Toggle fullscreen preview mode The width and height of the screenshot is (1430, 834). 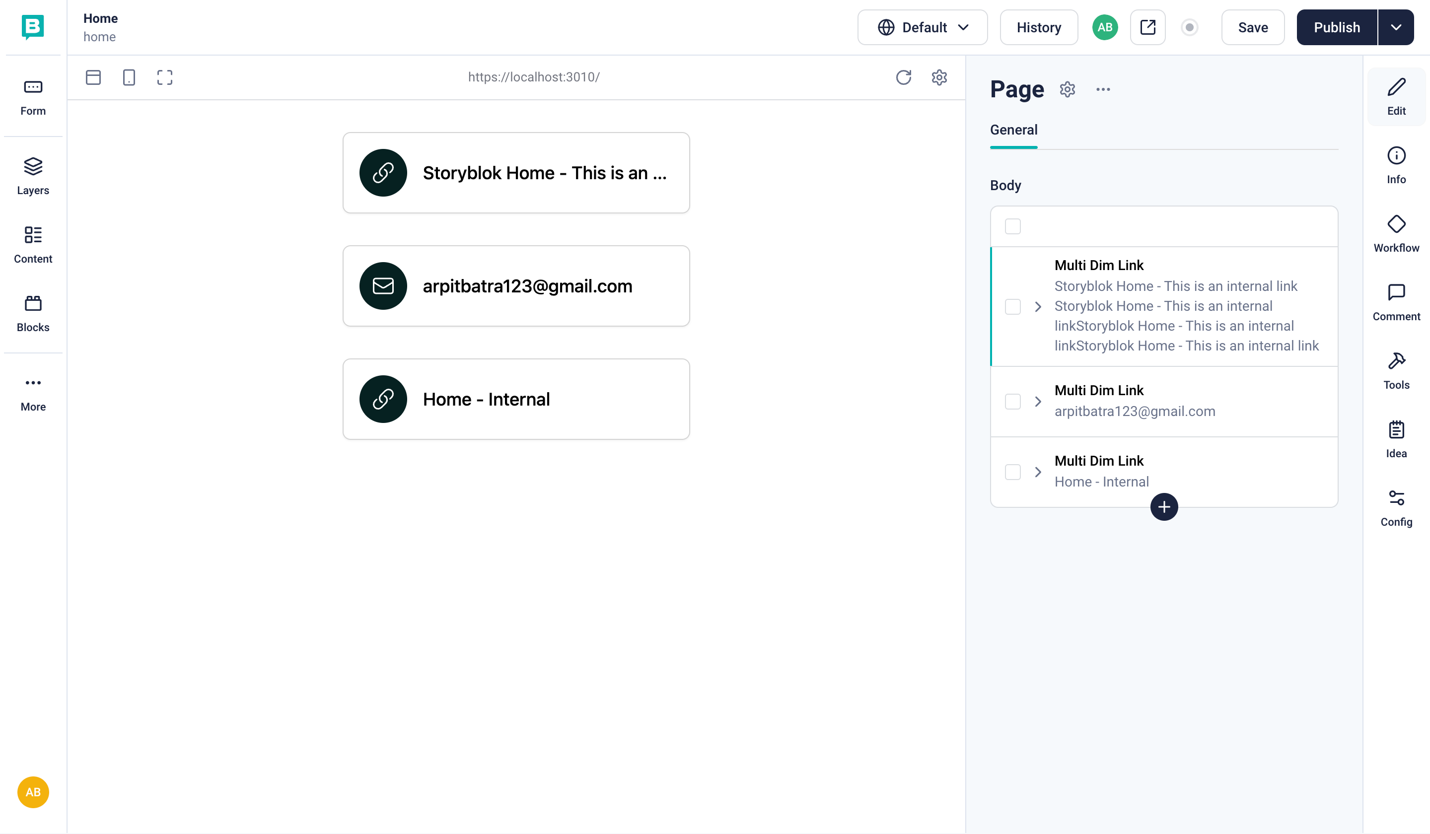click(x=164, y=77)
